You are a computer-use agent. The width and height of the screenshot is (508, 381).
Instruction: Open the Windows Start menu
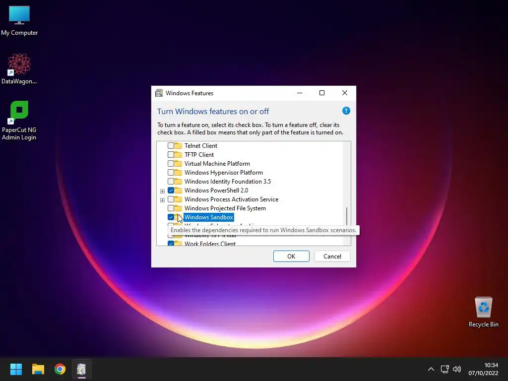coord(16,369)
